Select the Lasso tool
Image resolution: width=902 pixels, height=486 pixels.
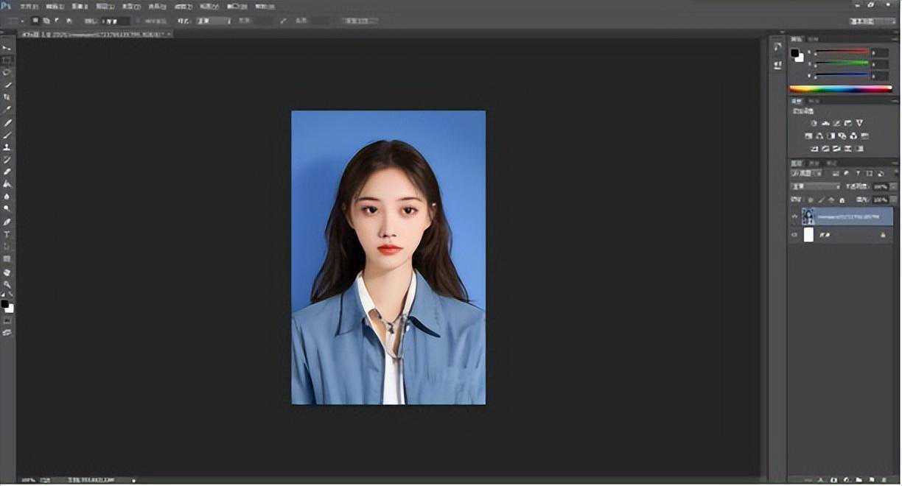pos(7,72)
